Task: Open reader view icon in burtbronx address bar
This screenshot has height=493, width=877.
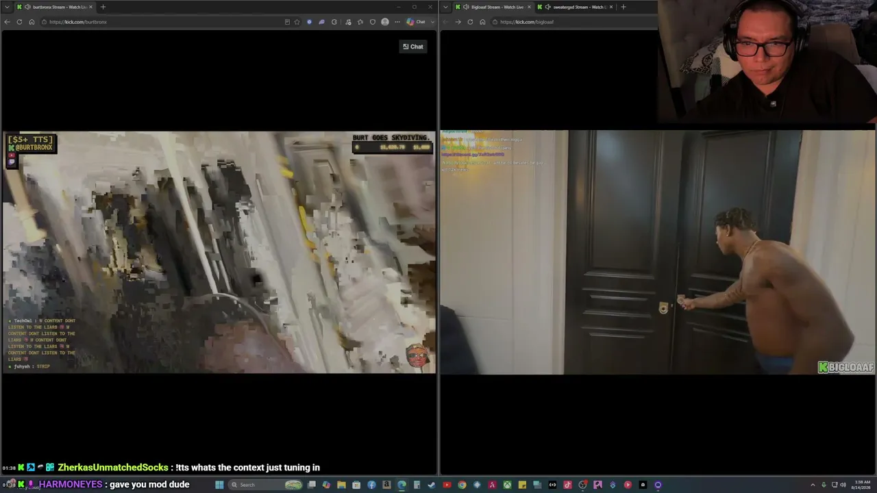Action: 287,22
